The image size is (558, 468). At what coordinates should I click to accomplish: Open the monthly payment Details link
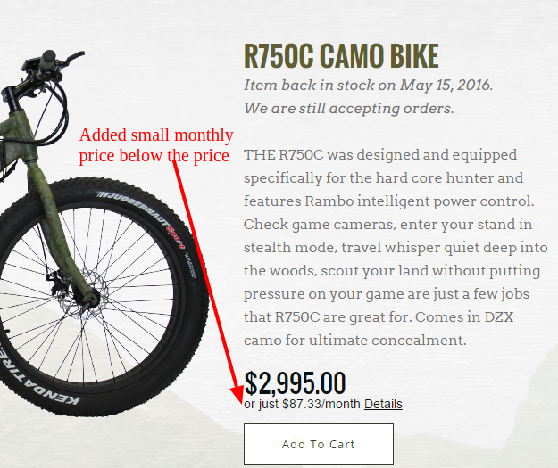point(383,404)
